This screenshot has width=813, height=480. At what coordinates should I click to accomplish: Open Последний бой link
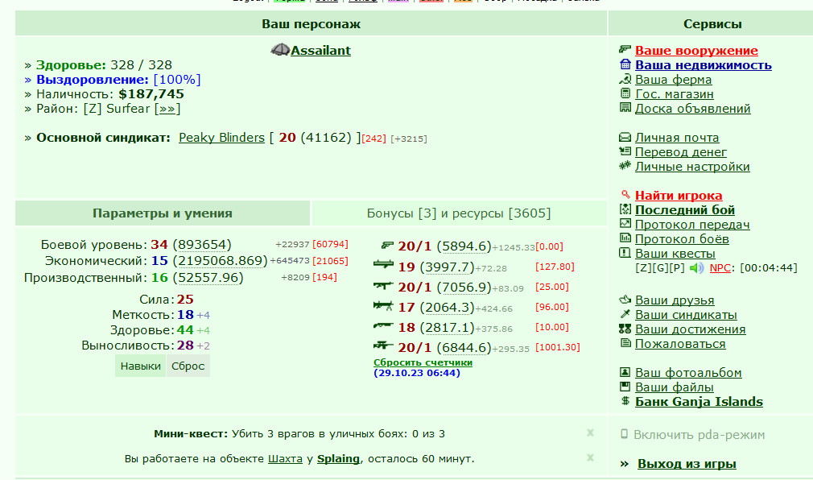(685, 209)
